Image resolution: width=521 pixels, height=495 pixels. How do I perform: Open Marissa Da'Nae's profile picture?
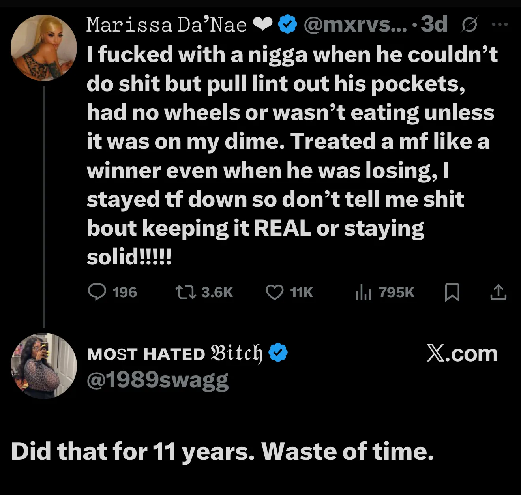click(43, 48)
